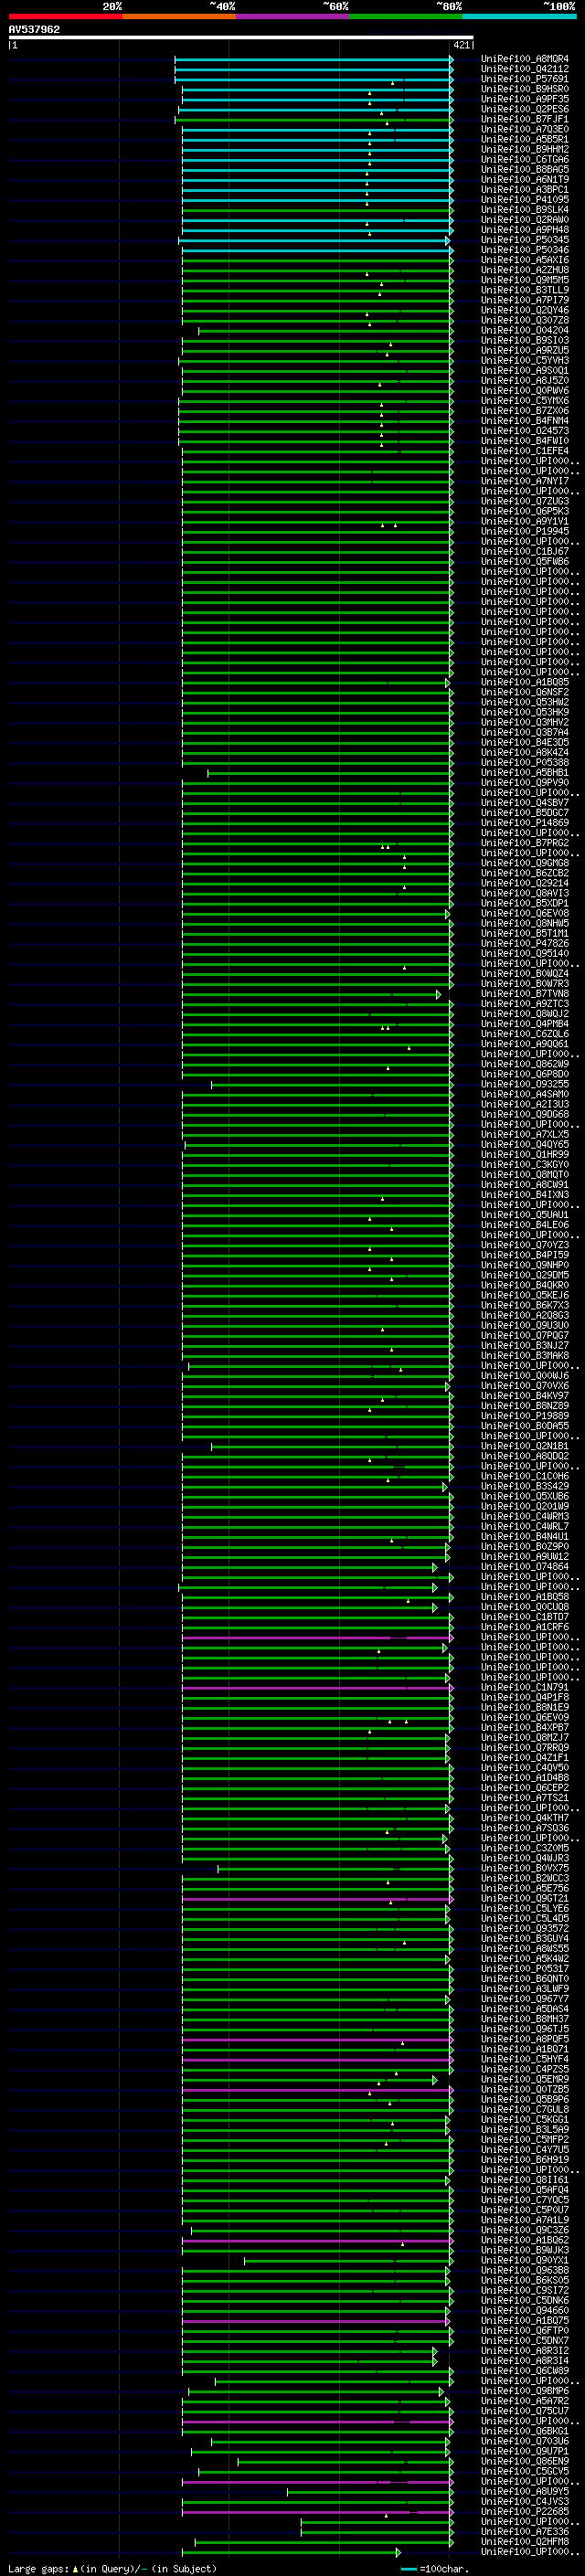The width and height of the screenshot is (585, 2576).
Task: Open hit UniRef100_Q2PES6
Action: (525, 109)
